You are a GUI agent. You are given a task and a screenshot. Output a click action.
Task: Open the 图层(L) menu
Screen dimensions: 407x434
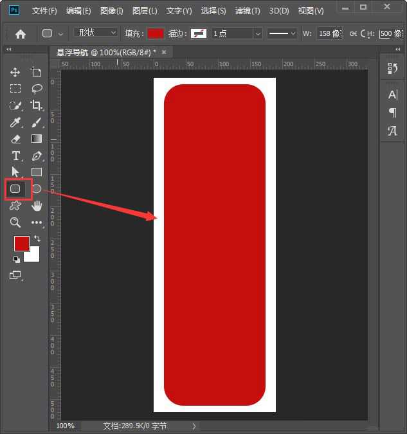(145, 11)
